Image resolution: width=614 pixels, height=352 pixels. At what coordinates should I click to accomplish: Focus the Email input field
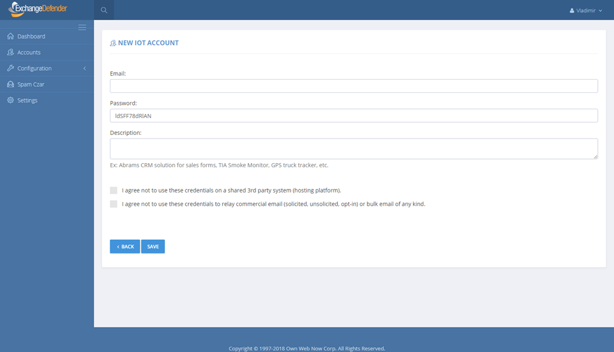pos(354,86)
